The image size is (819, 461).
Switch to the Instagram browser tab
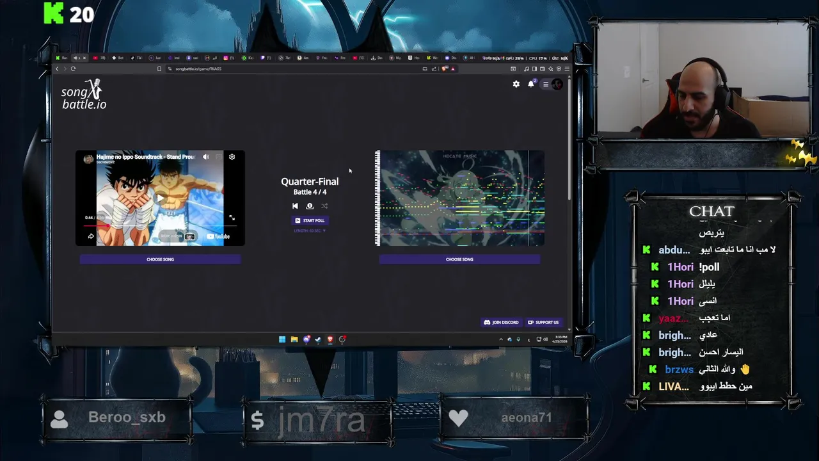pyautogui.click(x=229, y=58)
